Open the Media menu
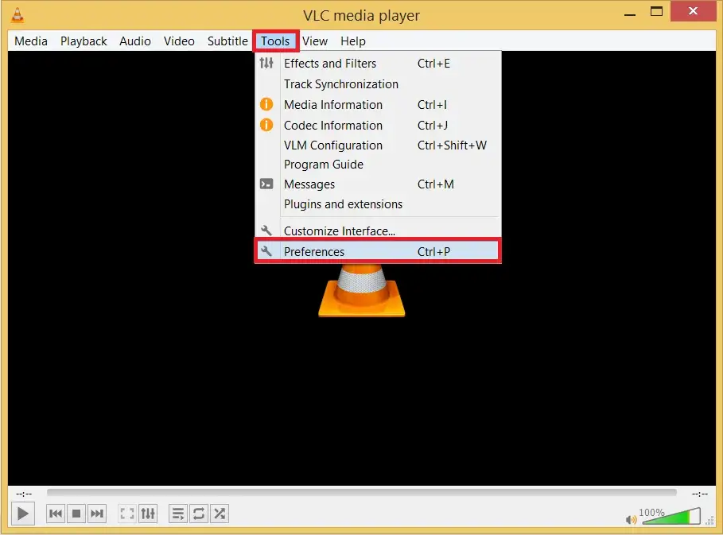Screen dimensions: 723x535 click(x=31, y=41)
